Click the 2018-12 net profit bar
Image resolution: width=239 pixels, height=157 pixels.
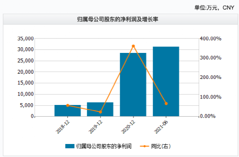[67, 111]
